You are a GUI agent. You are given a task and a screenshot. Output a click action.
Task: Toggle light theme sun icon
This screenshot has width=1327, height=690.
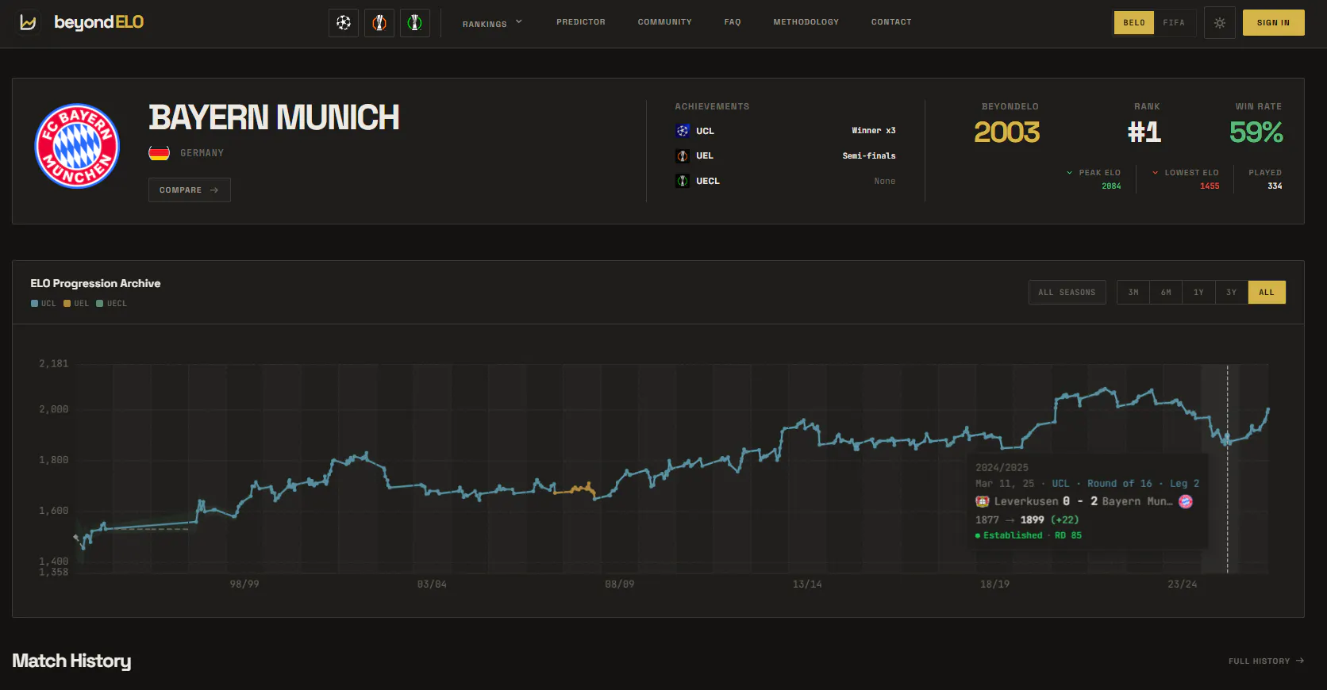pyautogui.click(x=1220, y=23)
